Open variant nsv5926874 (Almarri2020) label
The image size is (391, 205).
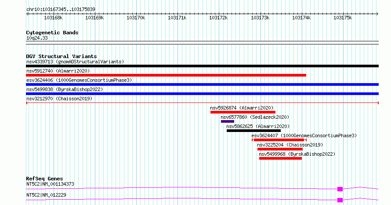coord(242,108)
